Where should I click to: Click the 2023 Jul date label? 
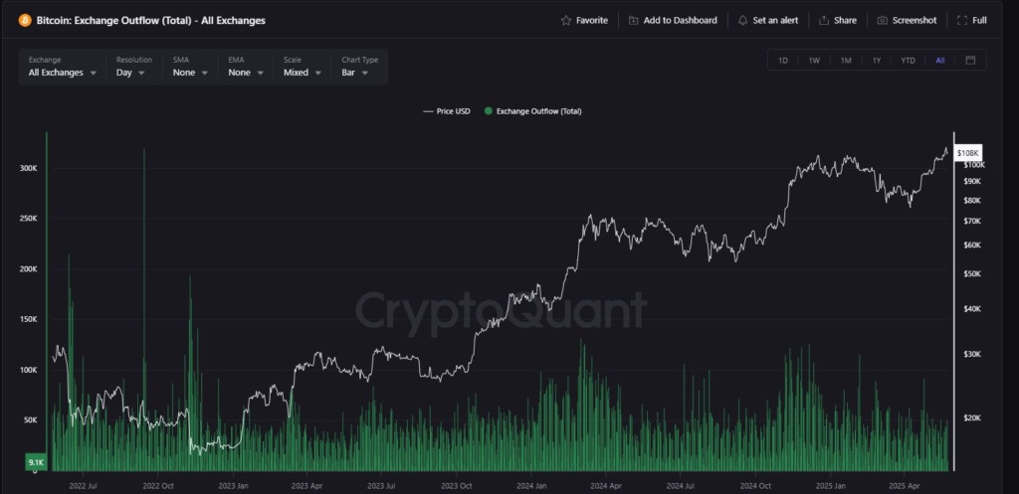point(381,485)
